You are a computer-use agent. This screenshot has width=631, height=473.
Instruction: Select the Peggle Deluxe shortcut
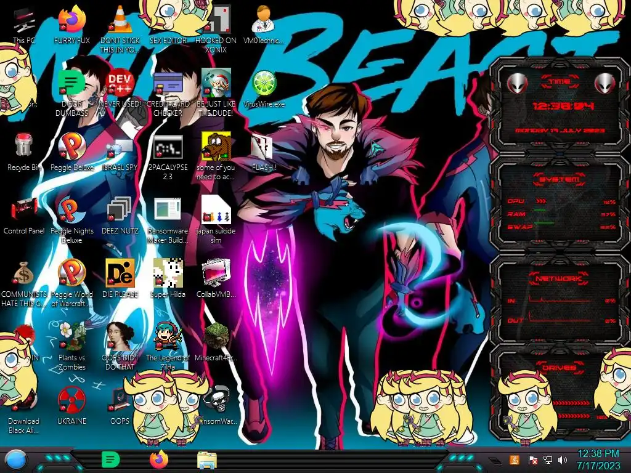(72, 152)
